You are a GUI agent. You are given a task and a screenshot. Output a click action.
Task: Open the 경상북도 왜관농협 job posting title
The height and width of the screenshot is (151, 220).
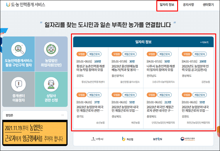click(x=125, y=109)
